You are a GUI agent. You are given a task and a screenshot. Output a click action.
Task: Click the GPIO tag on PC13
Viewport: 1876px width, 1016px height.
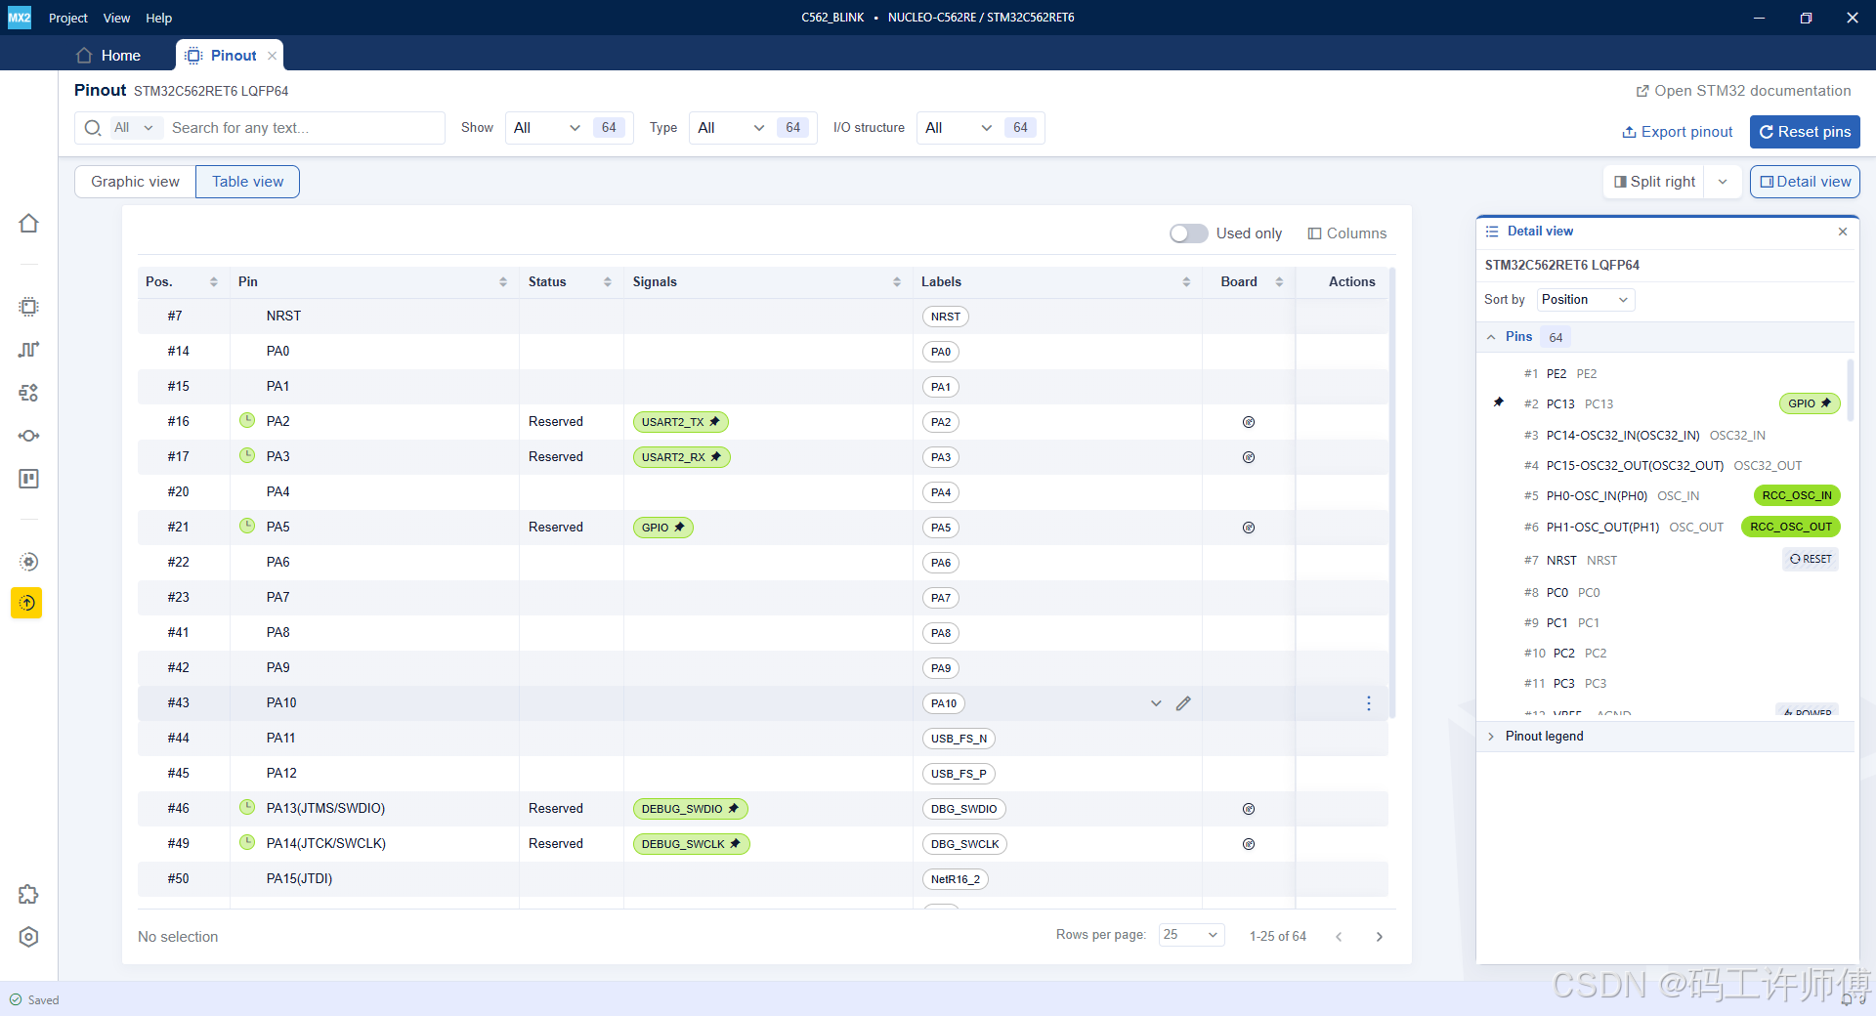pyautogui.click(x=1810, y=403)
